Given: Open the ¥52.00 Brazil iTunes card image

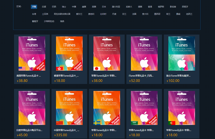Looking at the screenshot, I should 144,54.
